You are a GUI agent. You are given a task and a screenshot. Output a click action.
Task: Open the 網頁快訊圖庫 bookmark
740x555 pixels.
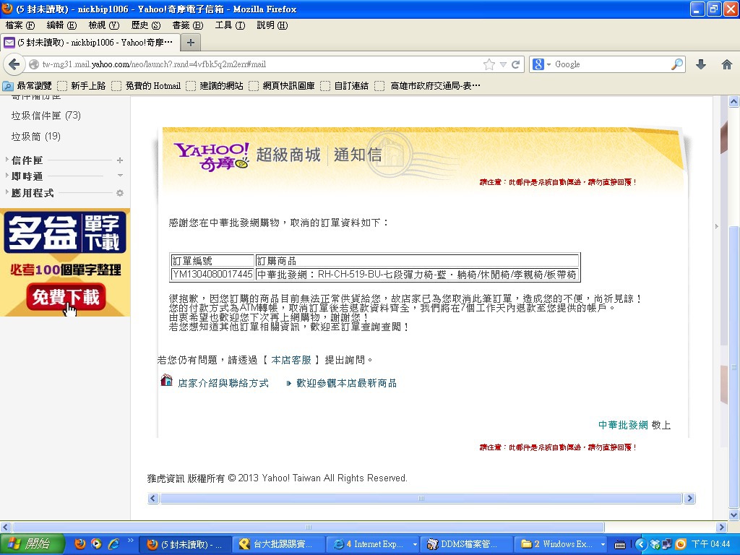pos(282,86)
